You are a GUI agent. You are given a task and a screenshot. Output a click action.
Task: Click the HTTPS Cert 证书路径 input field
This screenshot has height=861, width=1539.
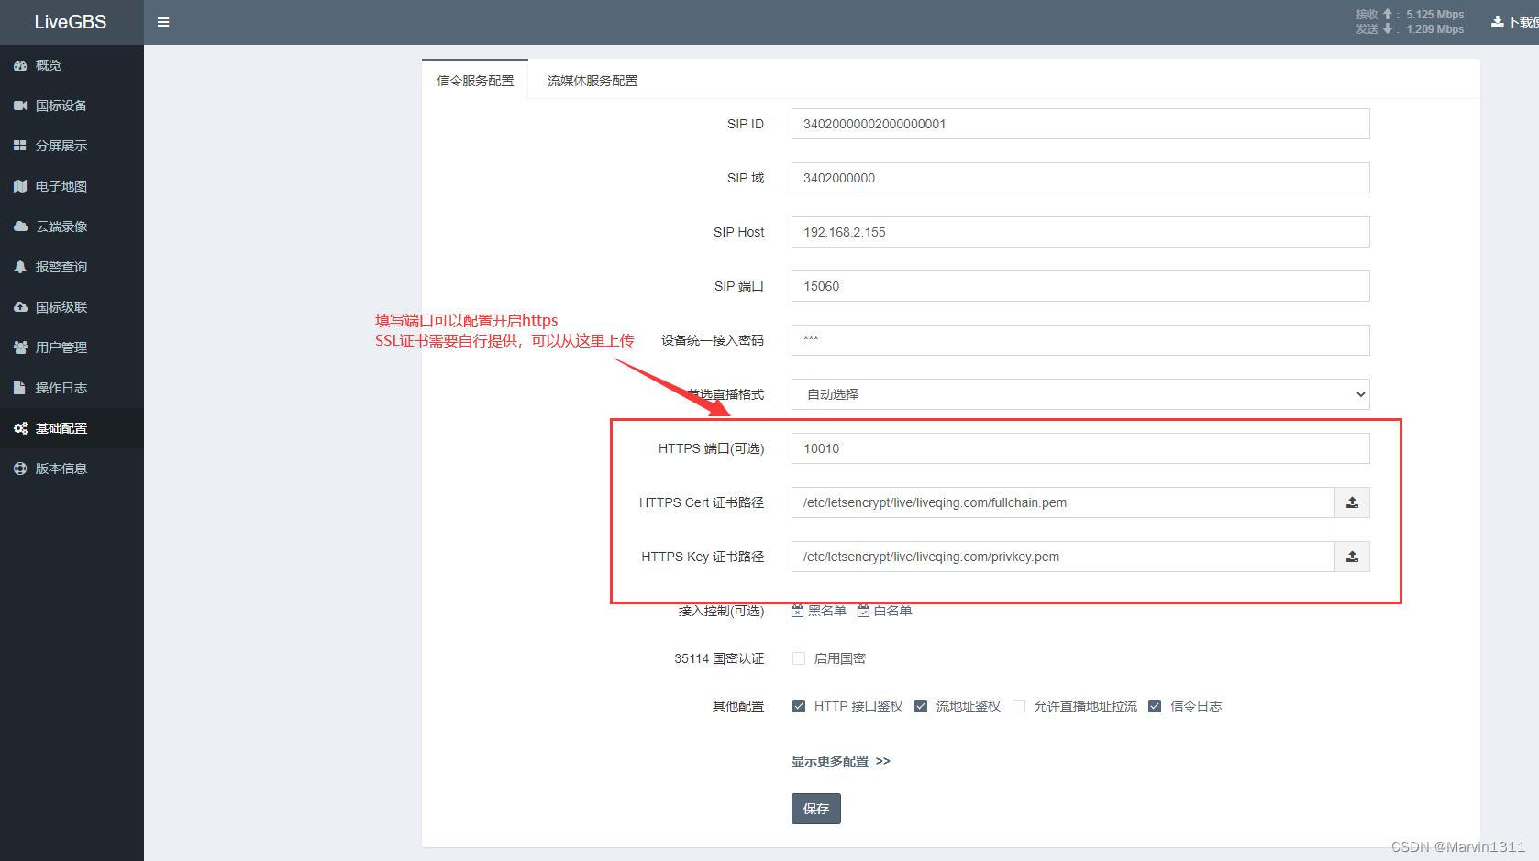pos(1063,502)
